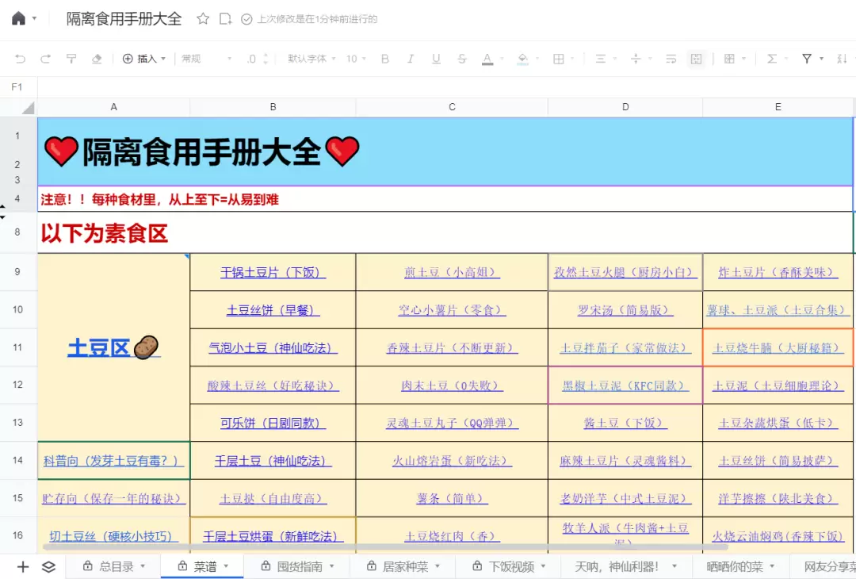Open the number format dropdown 常规
The height and width of the screenshot is (579, 856).
[x=206, y=59]
